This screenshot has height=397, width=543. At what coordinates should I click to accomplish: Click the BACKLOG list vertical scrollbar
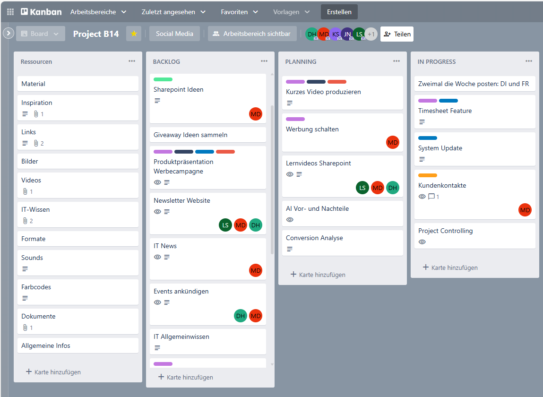point(272,180)
